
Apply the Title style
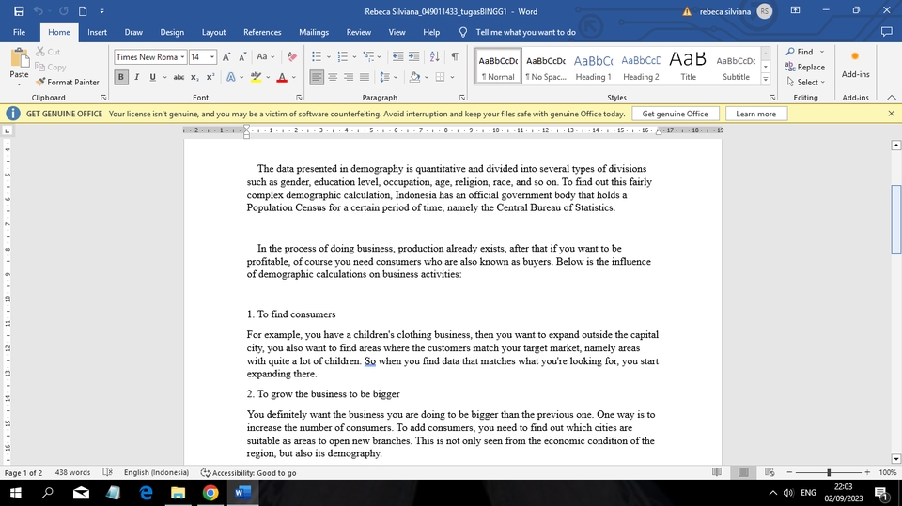pos(688,67)
